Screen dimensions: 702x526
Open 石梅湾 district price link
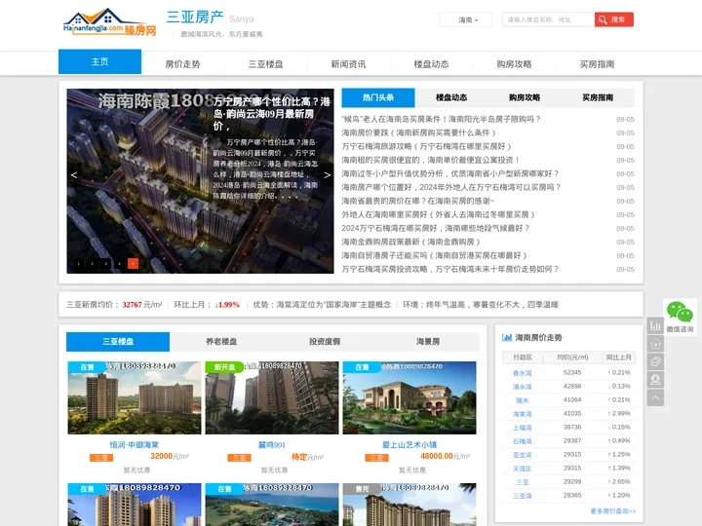coord(522,441)
